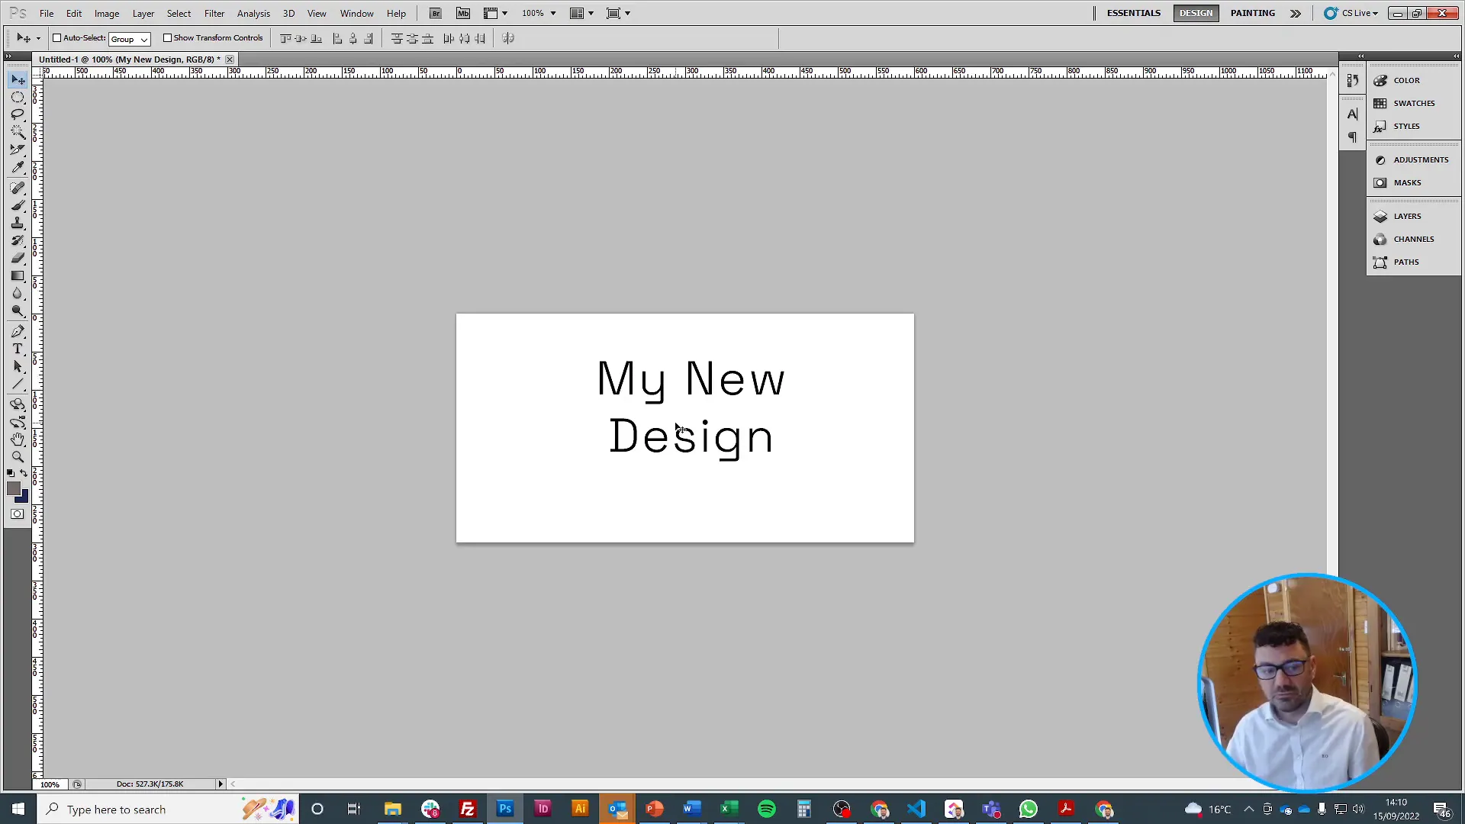
Task: Open the Layer menu
Action: (143, 13)
